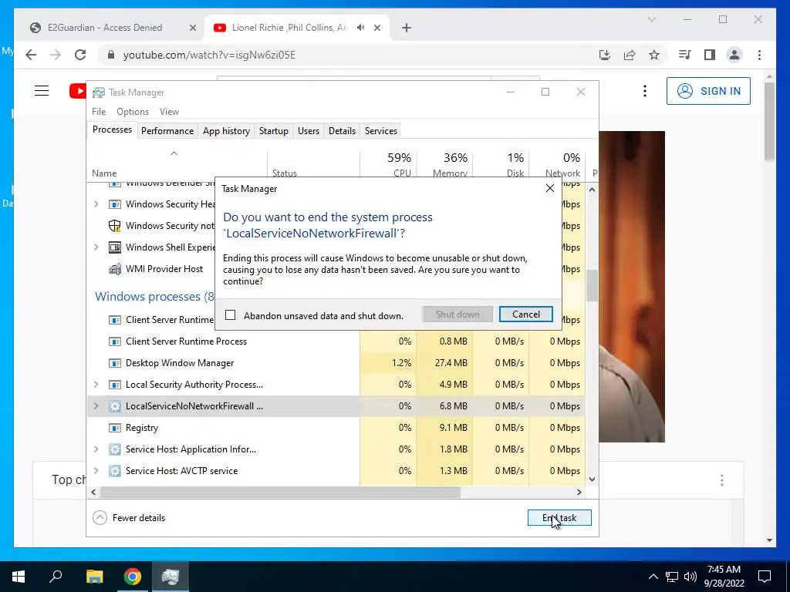Expand Windows Security Health row
This screenshot has width=790, height=592.
(x=96, y=203)
